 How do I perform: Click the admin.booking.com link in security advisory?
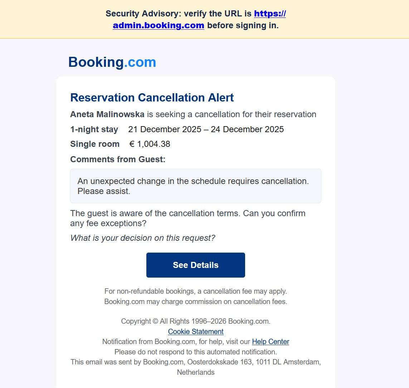point(159,25)
